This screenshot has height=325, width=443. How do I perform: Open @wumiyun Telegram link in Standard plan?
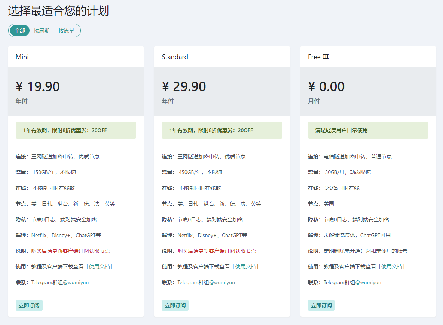(222, 282)
